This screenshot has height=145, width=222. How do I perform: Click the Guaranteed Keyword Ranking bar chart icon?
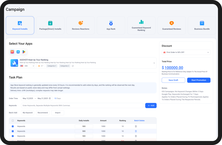pos(141,22)
